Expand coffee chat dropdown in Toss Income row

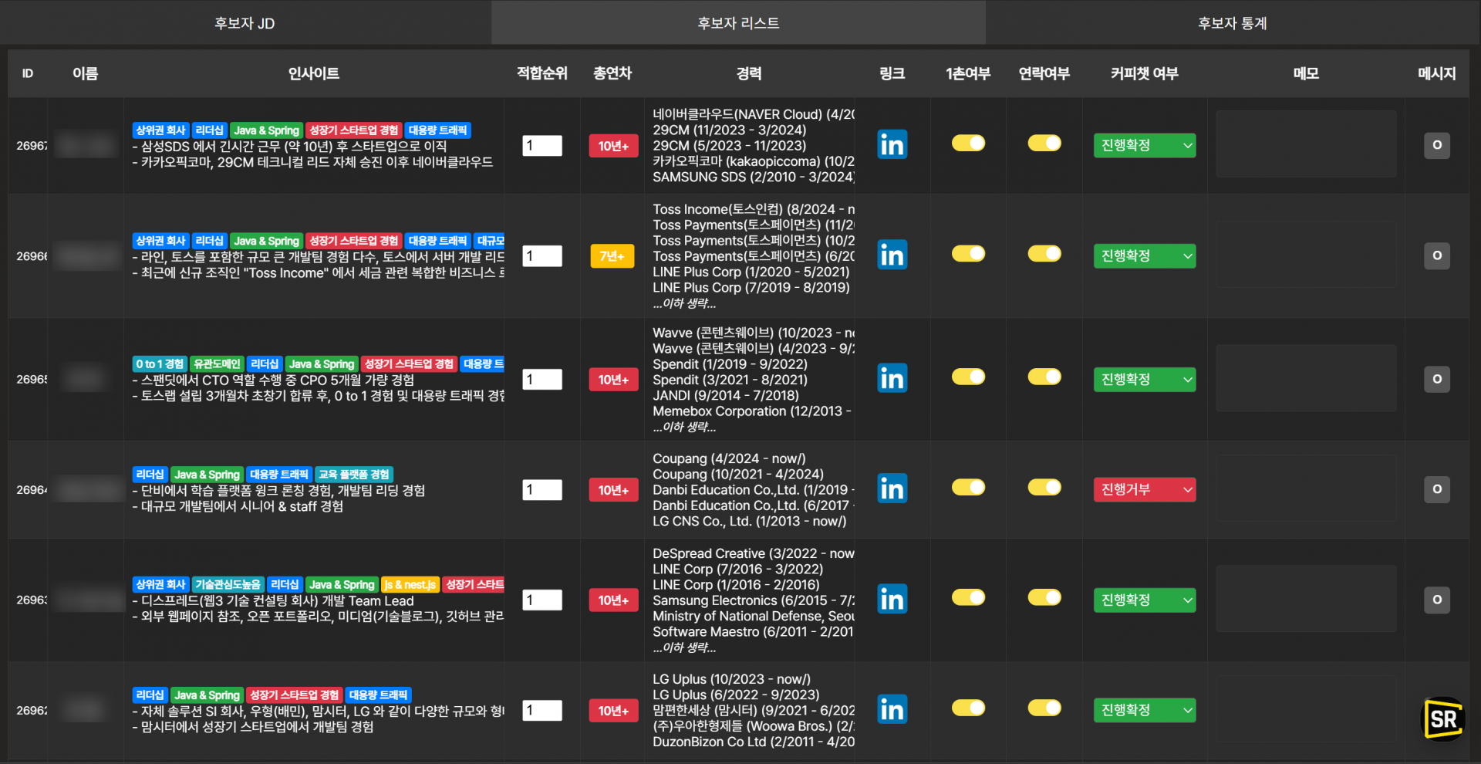[1145, 255]
